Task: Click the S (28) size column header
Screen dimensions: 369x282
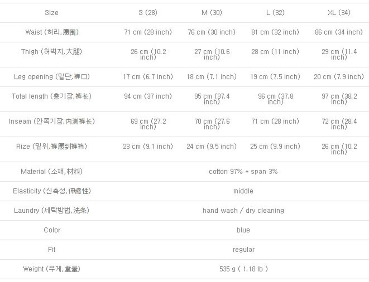Action: tap(148, 13)
